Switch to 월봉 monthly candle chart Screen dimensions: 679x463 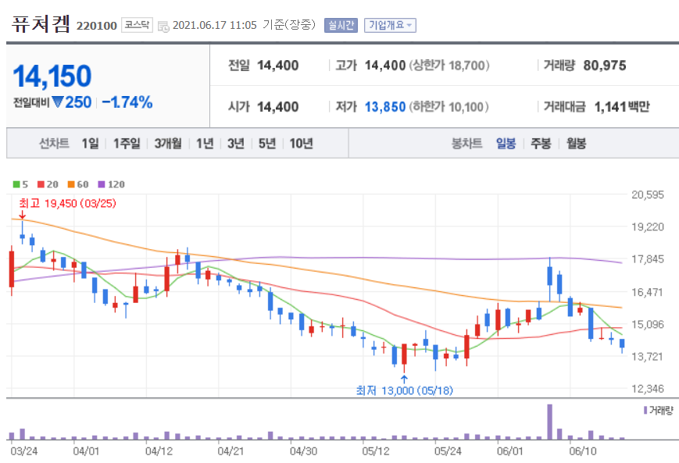pyautogui.click(x=577, y=143)
